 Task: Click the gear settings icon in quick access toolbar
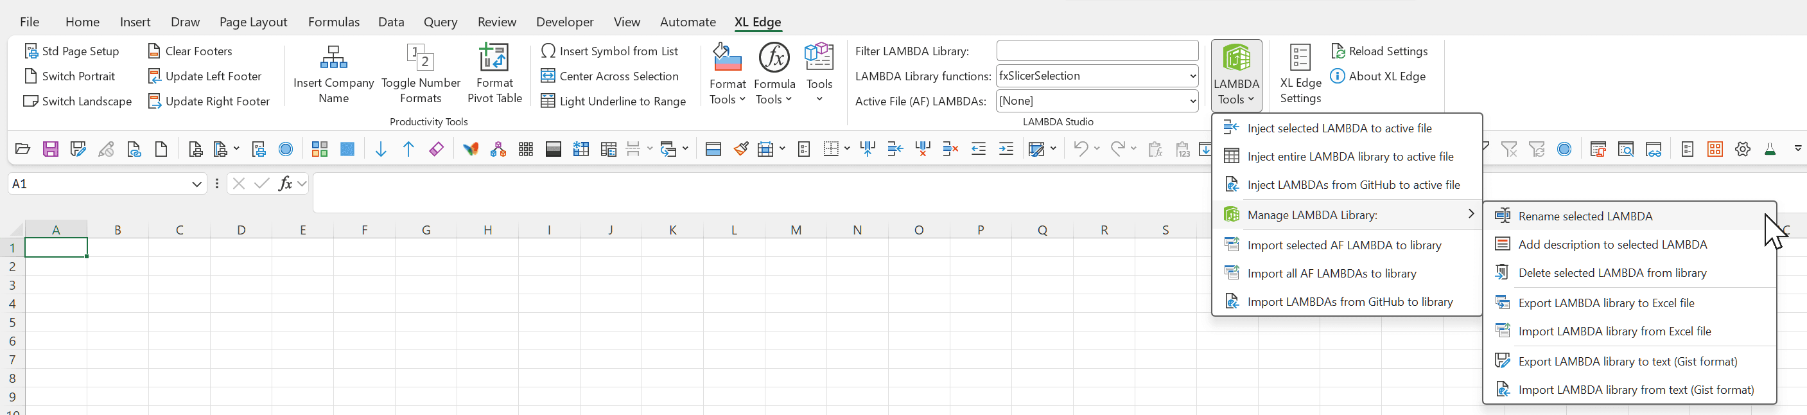(x=1743, y=149)
